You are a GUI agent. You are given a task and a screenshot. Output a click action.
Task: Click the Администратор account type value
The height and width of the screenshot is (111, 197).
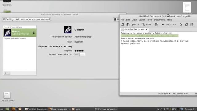pos(83,37)
